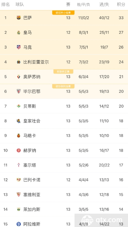This screenshot has height=227, width=128.
Task: Open team name 塞维利亚
Action: coord(32,195)
